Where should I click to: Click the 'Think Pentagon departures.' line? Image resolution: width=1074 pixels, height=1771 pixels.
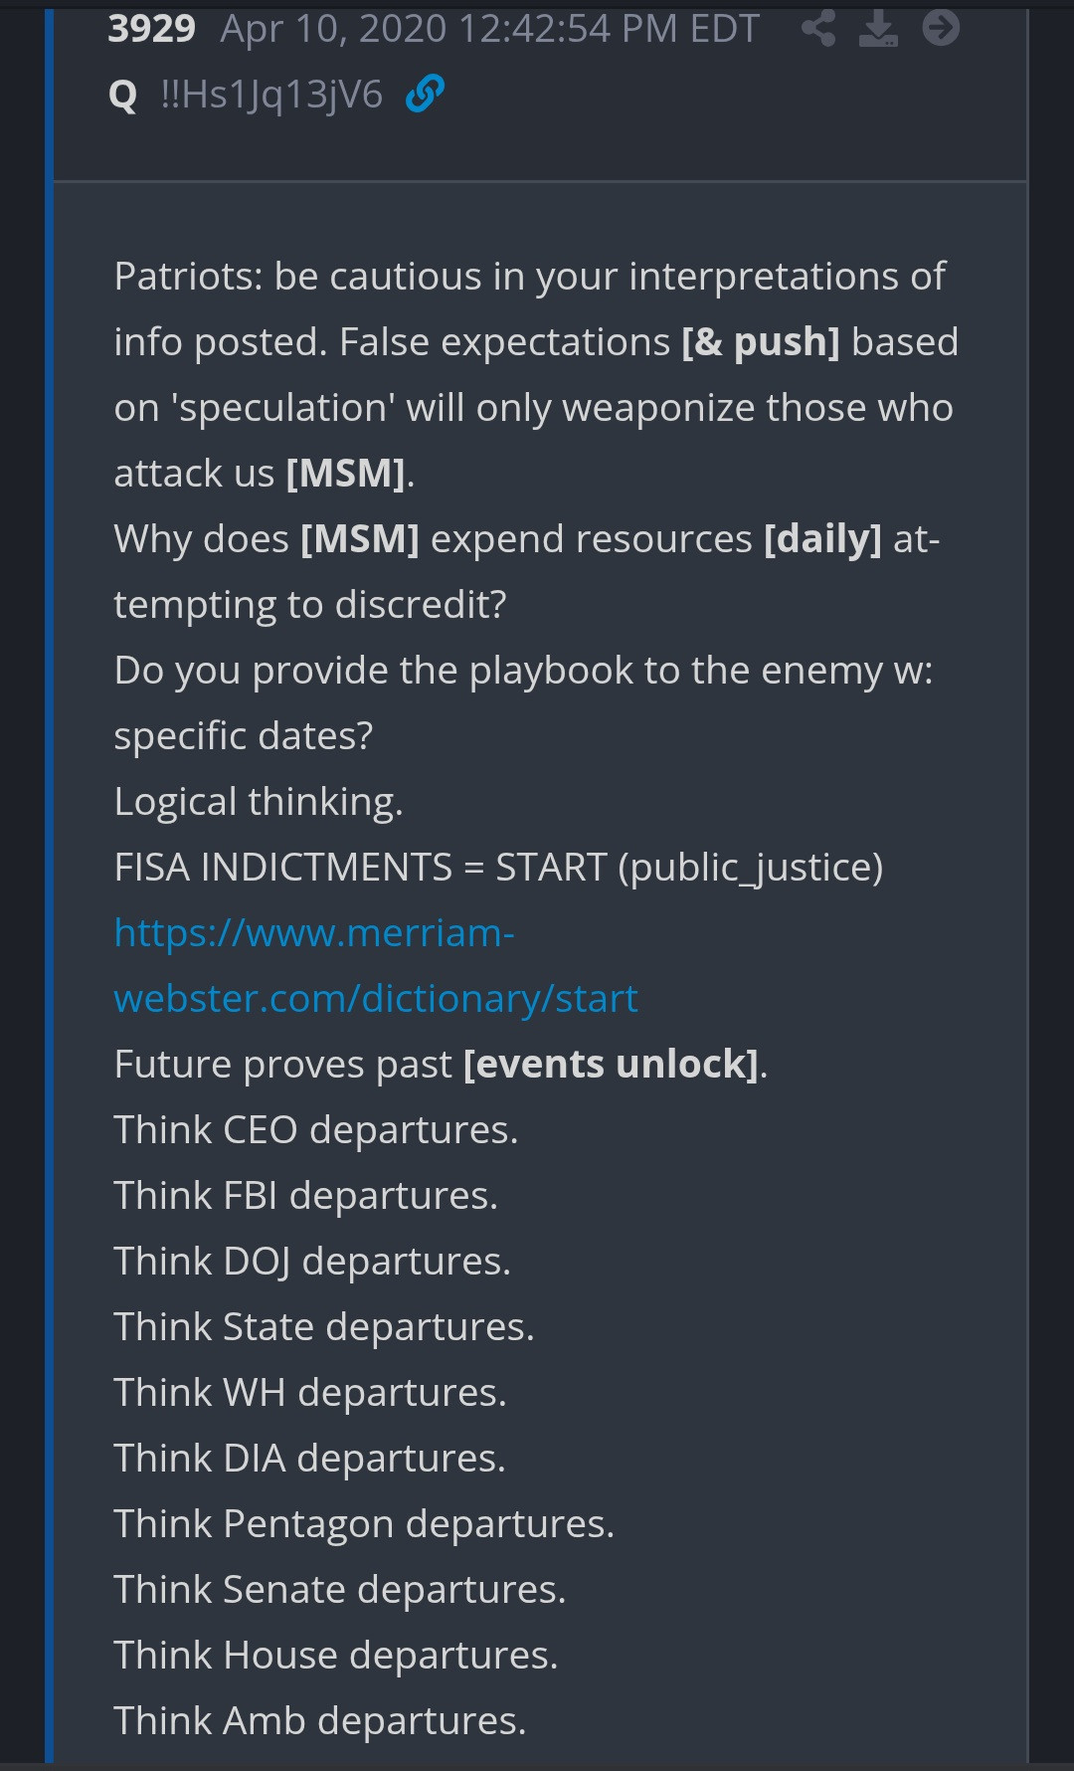(364, 1524)
